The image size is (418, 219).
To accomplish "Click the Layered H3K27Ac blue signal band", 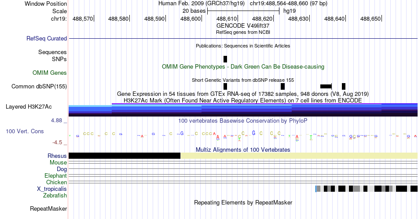I will pyautogui.click(x=243, y=110).
